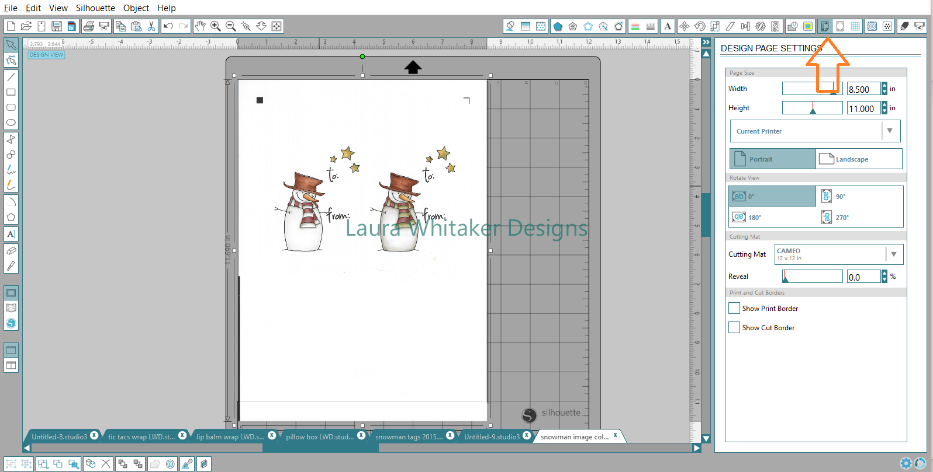Open the Fill Color paint bucket window

click(x=510, y=26)
